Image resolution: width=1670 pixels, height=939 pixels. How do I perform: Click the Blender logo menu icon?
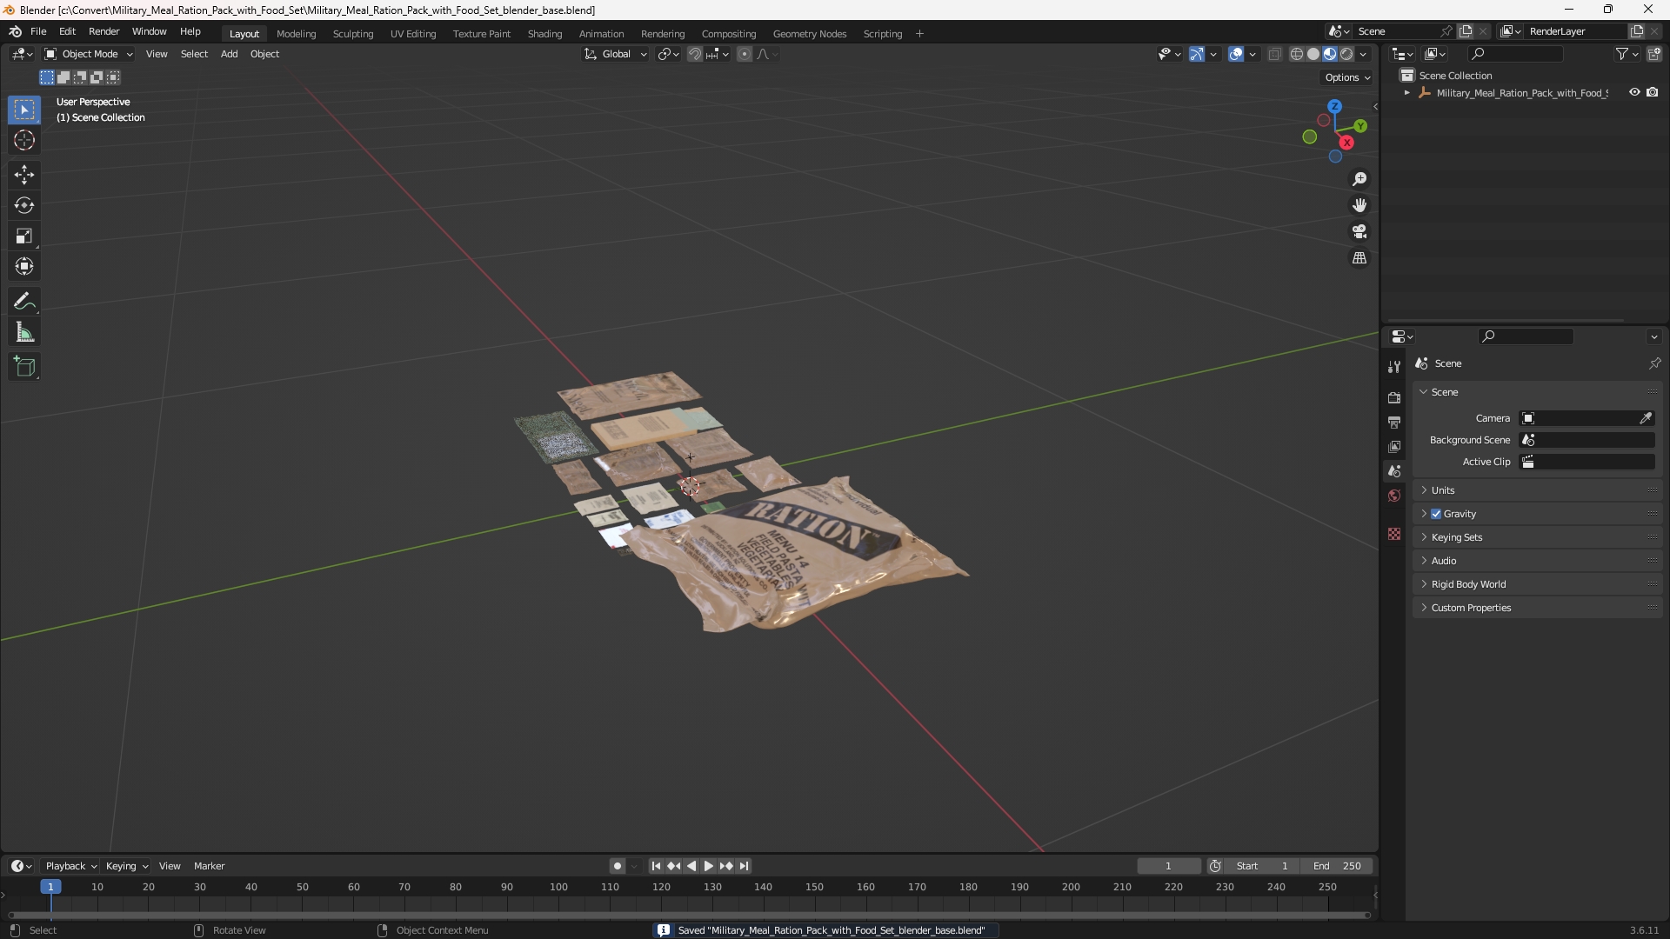15,31
